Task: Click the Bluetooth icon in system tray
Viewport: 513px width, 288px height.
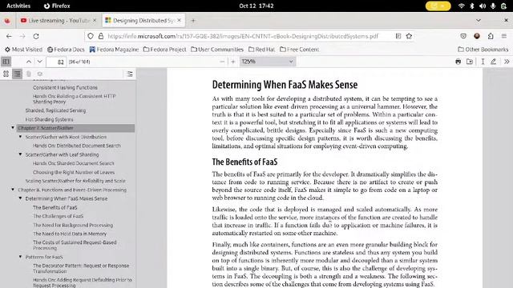Action: (x=472, y=6)
